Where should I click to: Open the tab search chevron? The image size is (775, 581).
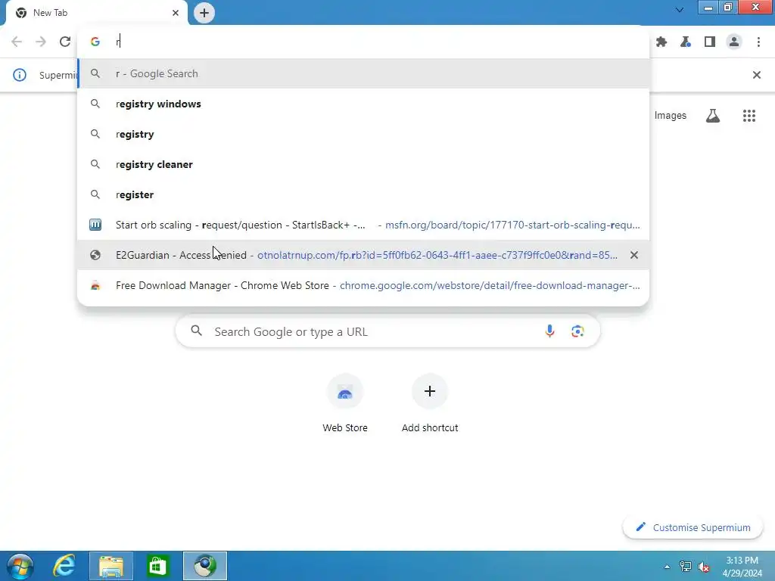coord(680,10)
